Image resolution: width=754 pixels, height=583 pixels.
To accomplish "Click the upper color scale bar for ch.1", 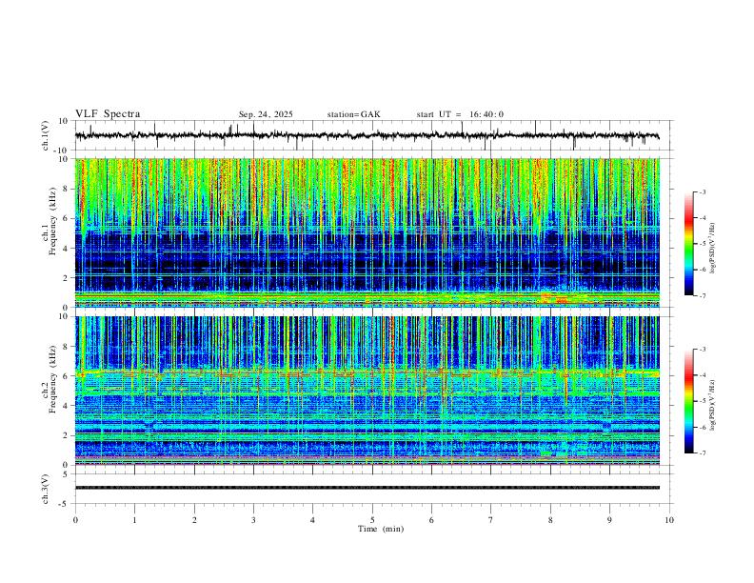I will [x=688, y=243].
